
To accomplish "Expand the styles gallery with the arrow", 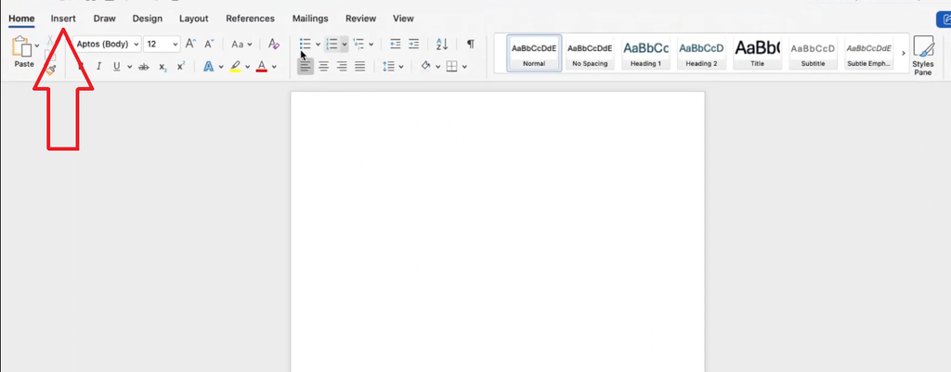I will point(903,53).
